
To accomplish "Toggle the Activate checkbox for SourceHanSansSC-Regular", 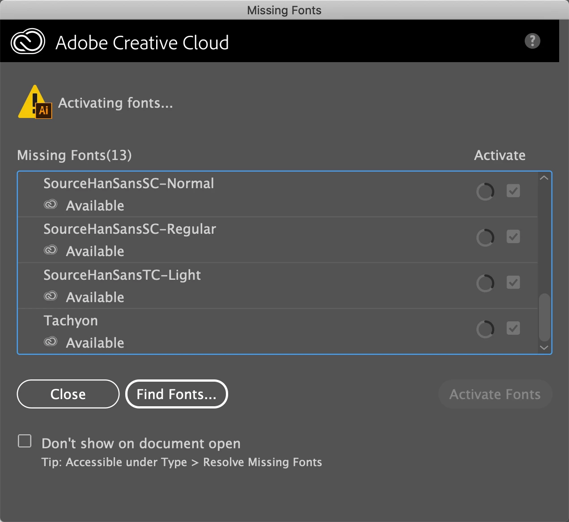I will point(513,236).
